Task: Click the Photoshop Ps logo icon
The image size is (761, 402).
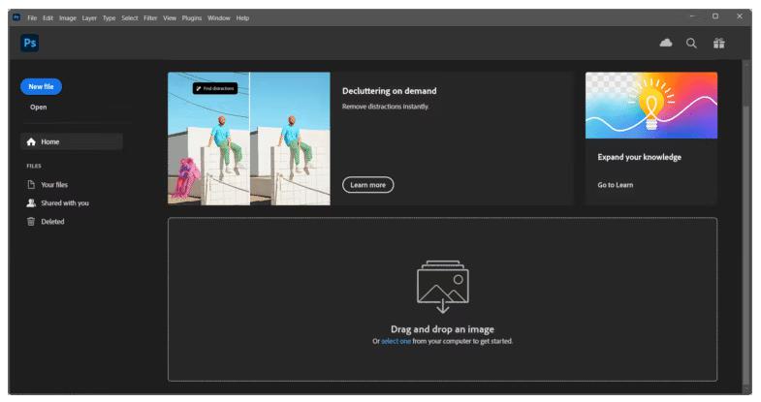Action: (30, 44)
